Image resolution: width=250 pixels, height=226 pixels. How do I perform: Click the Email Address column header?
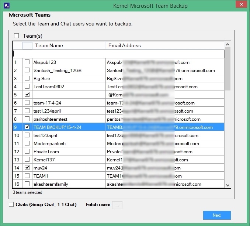coord(165,45)
